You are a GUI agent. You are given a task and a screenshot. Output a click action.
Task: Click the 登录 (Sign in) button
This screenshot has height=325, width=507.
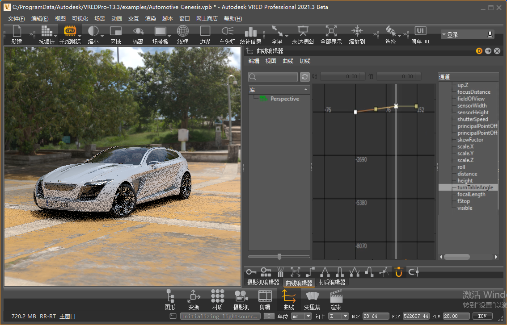coord(467,34)
